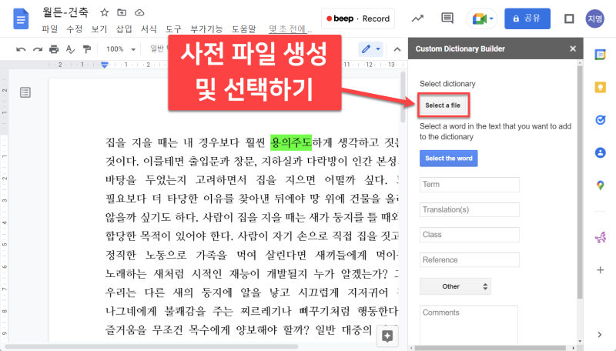Click the text 'Select dictionary'
This screenshot has height=351, width=616.
click(x=447, y=84)
